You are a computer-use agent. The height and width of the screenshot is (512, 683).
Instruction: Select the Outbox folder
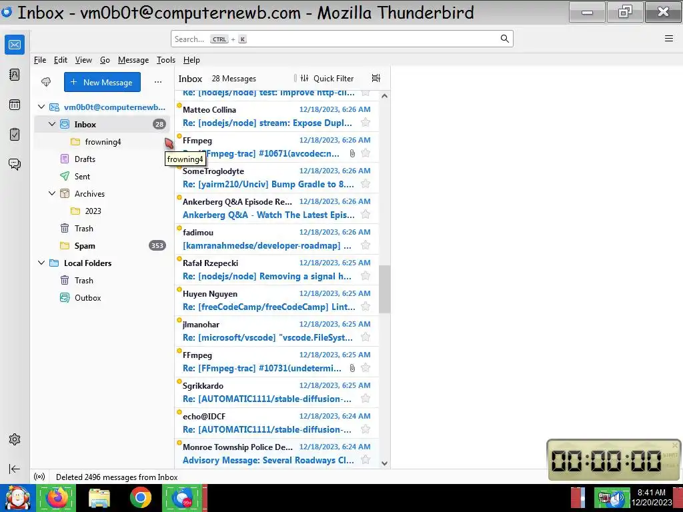(102, 298)
